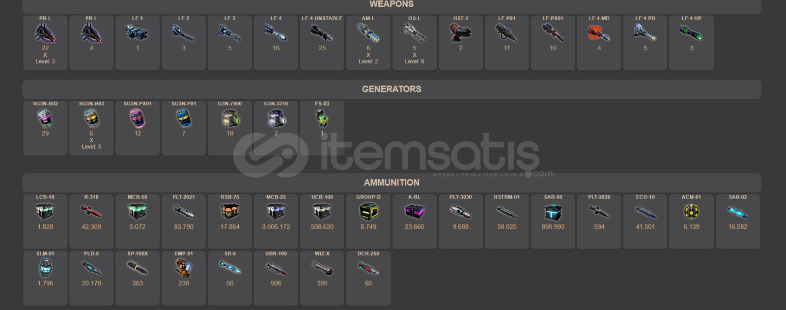Choose the EMP-01 item icon
This screenshot has height=310, width=786.
pos(184,268)
